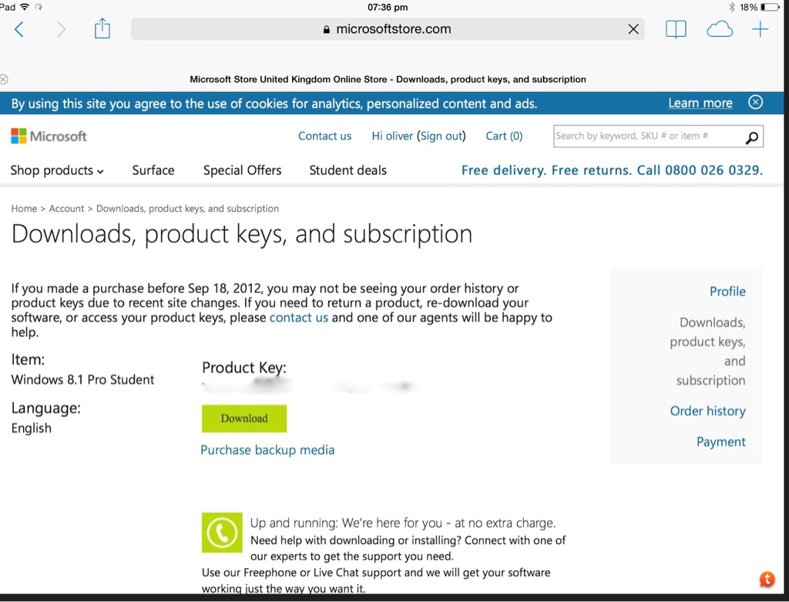The width and height of the screenshot is (789, 602).
Task: Open the Surface menu item
Action: click(x=153, y=170)
